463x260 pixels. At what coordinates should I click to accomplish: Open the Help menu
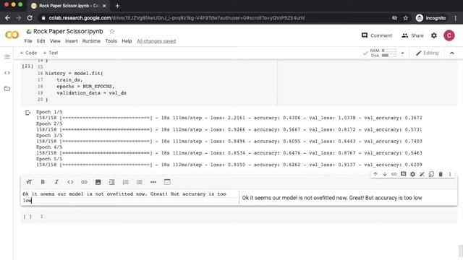pyautogui.click(x=127, y=41)
